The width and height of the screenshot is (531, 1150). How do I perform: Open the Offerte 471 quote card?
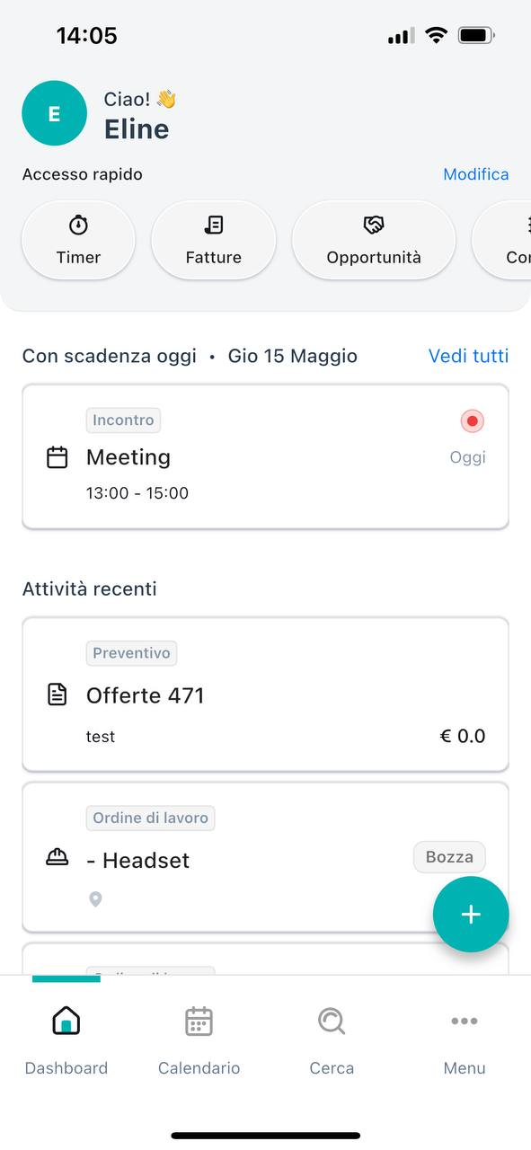pyautogui.click(x=266, y=694)
